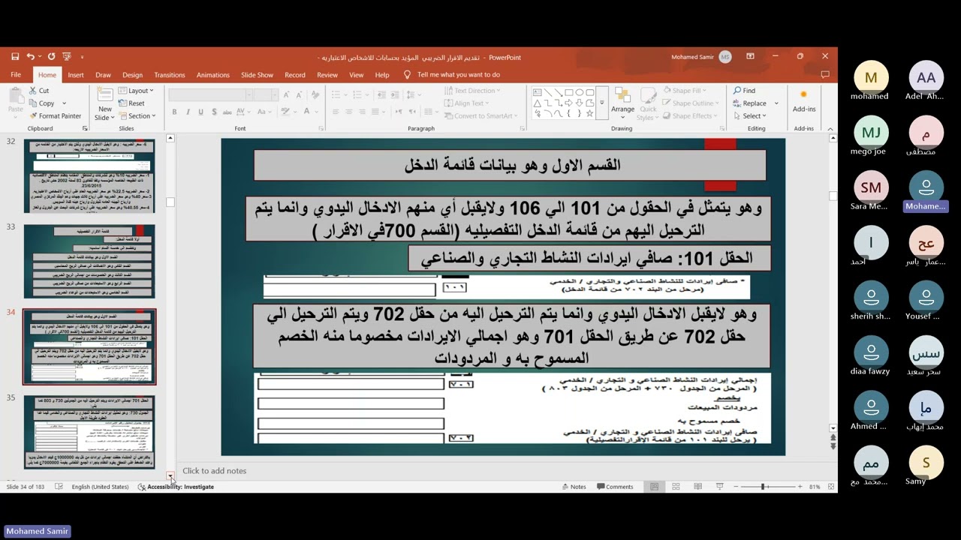Image resolution: width=961 pixels, height=540 pixels.
Task: Click to add notes area
Action: [x=215, y=471]
